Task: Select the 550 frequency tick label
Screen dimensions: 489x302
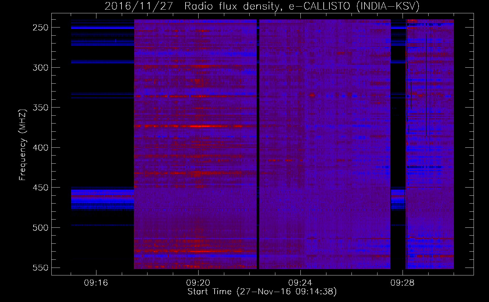Action: [x=40, y=268]
